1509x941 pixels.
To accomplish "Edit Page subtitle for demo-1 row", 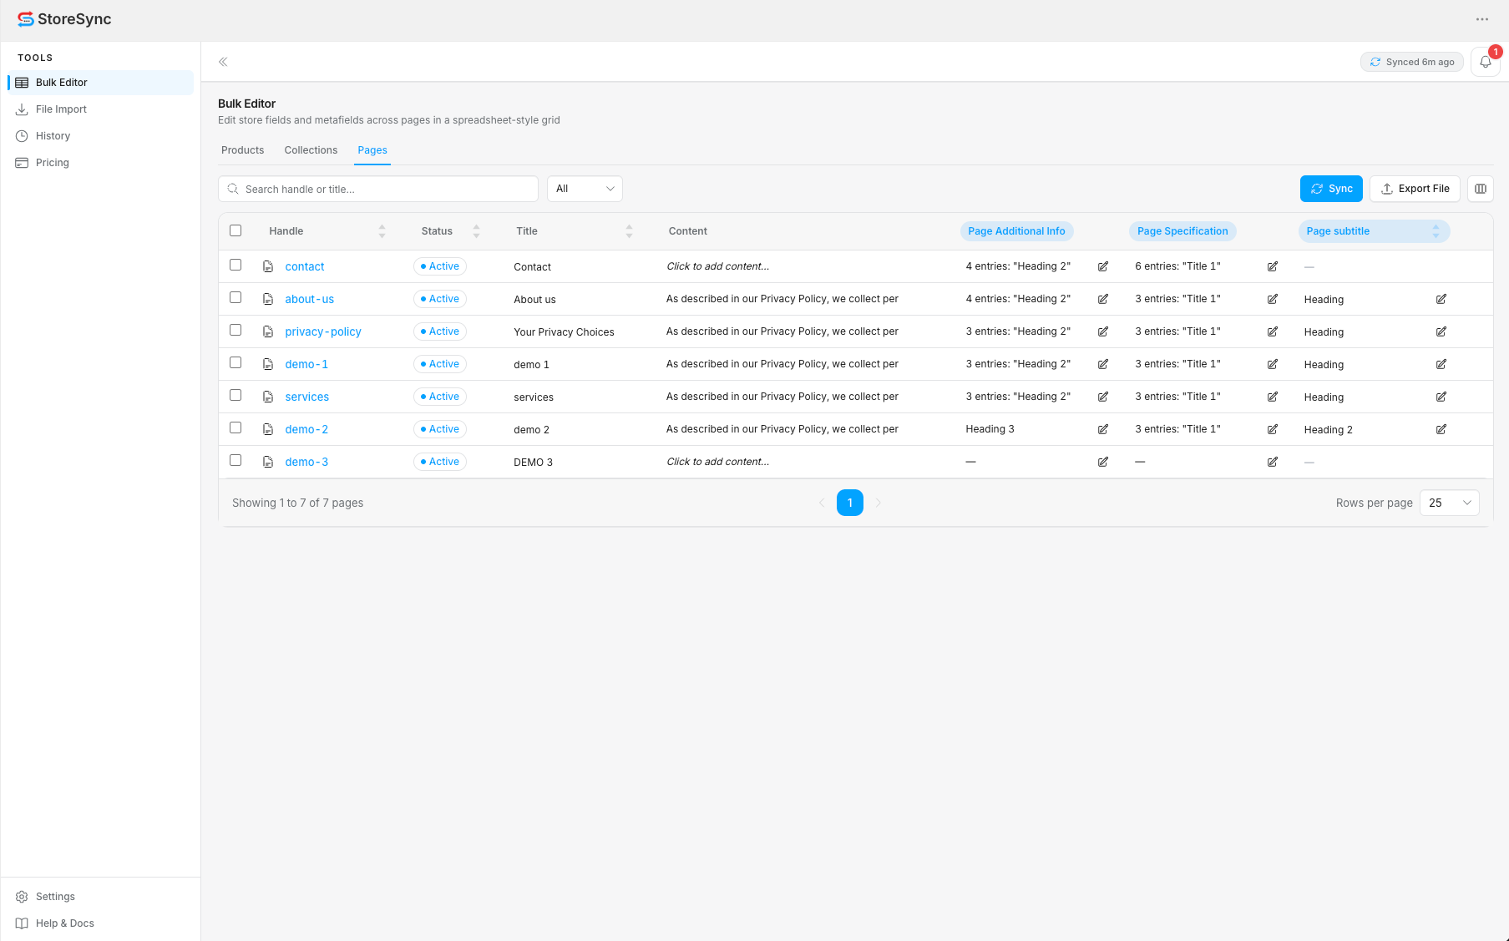I will click(1441, 364).
